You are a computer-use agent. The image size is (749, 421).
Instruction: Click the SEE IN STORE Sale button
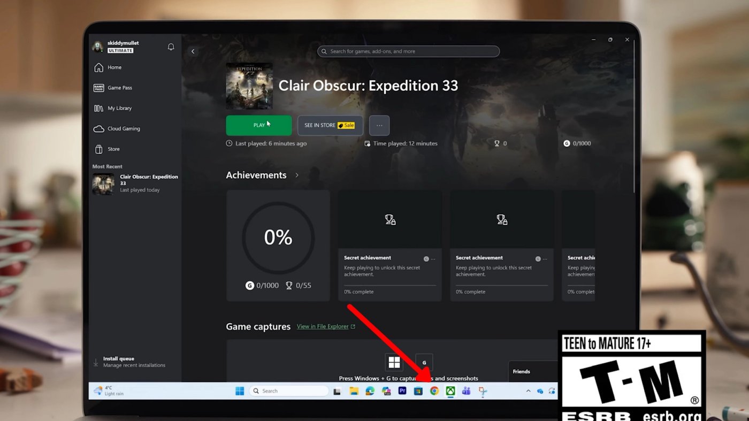(x=330, y=125)
